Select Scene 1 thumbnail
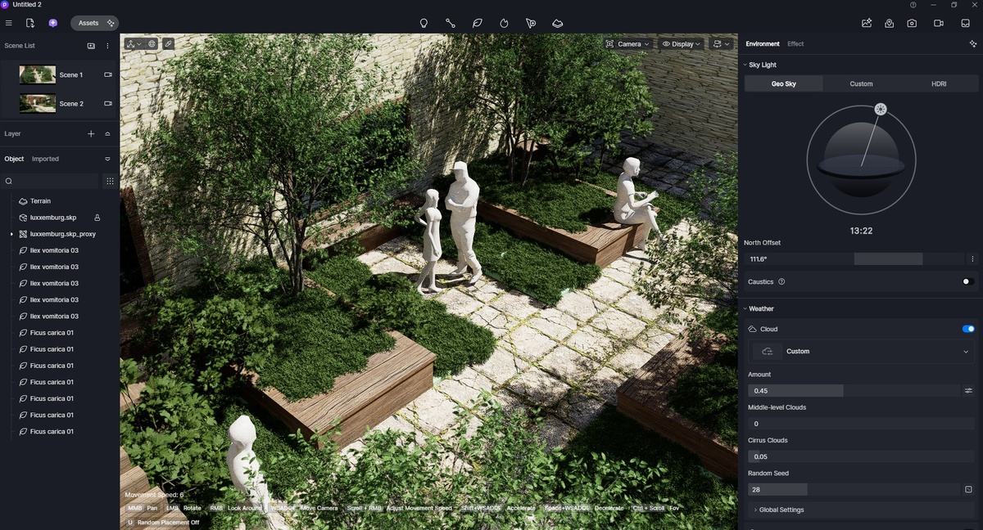This screenshot has width=983, height=530. click(x=38, y=74)
